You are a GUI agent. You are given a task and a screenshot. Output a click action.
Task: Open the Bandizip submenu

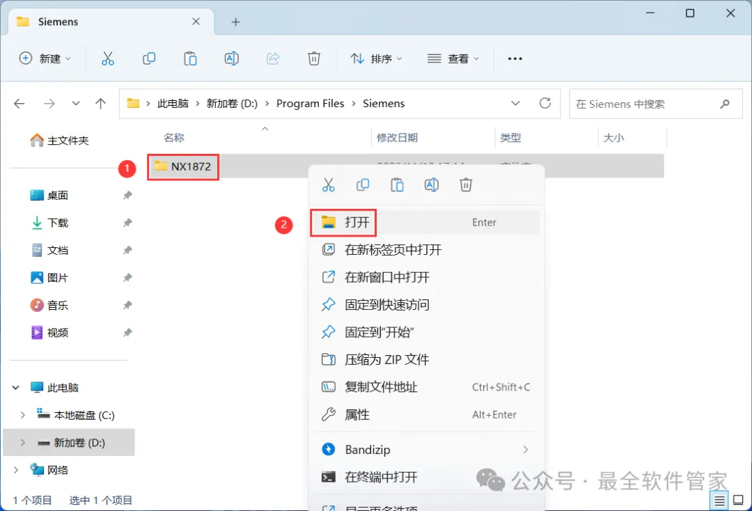[x=426, y=450]
